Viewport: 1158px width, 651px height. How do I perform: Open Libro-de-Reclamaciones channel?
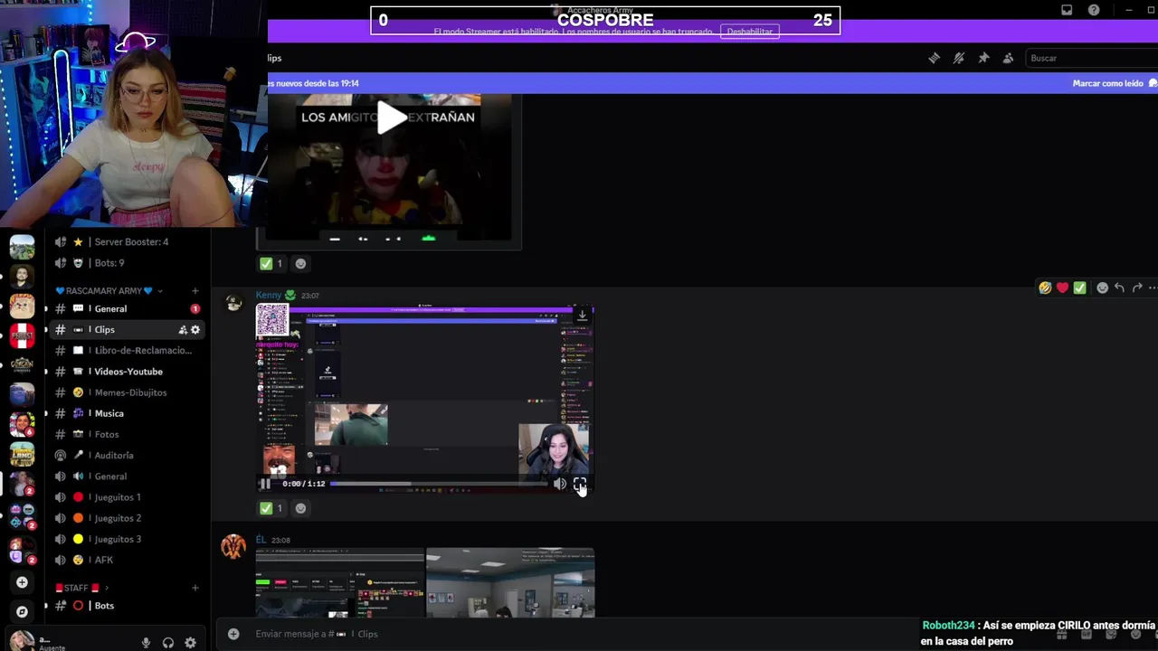pos(127,351)
